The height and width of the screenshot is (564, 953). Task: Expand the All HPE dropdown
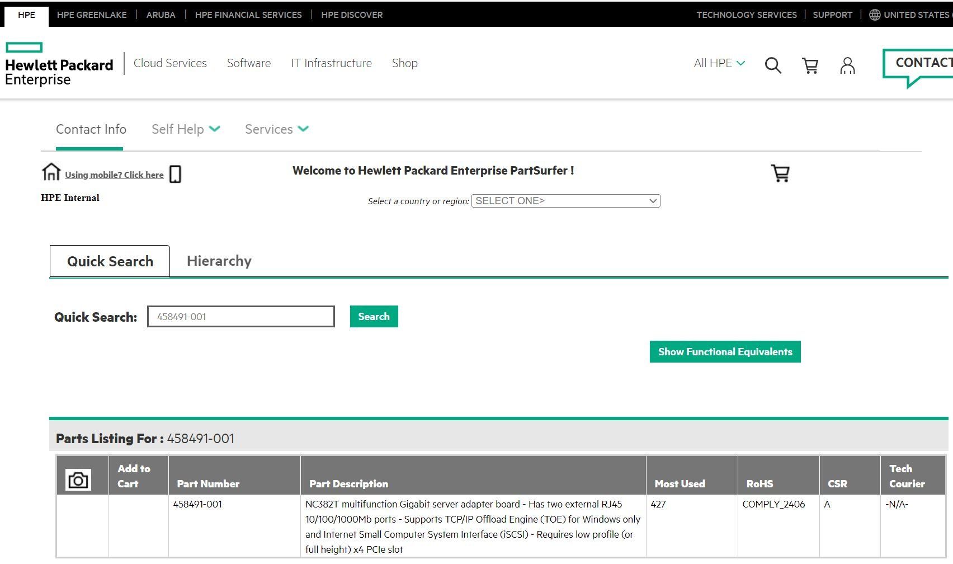(x=719, y=63)
